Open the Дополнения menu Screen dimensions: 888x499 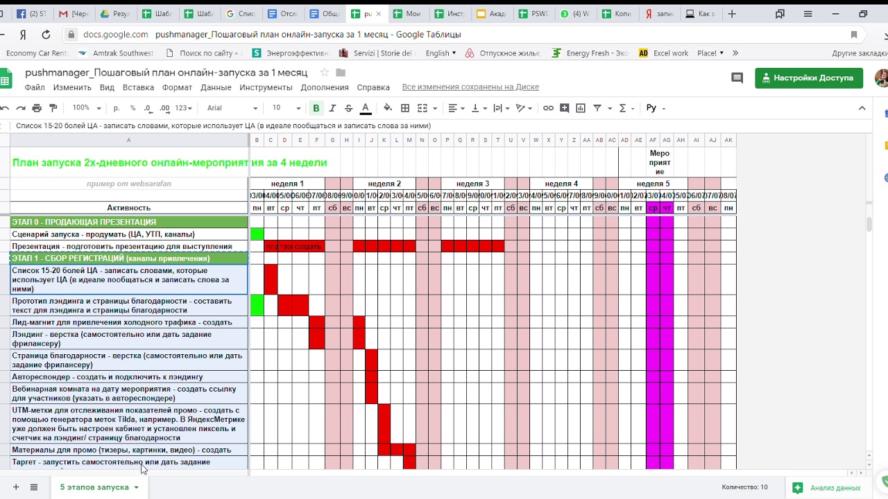pyautogui.click(x=325, y=87)
